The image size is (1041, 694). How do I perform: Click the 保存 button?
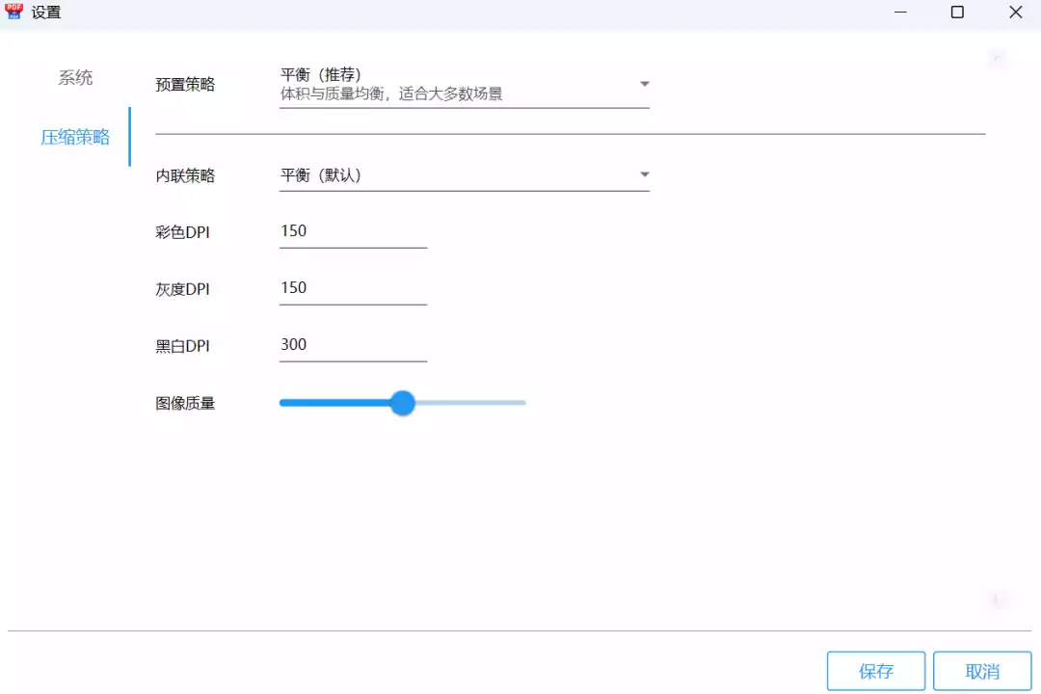click(875, 671)
